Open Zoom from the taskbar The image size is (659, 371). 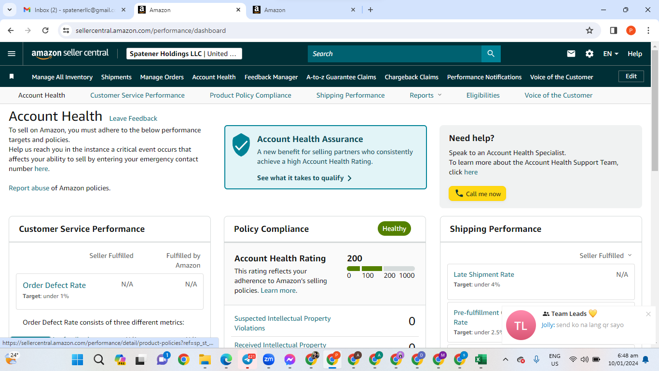point(268,359)
